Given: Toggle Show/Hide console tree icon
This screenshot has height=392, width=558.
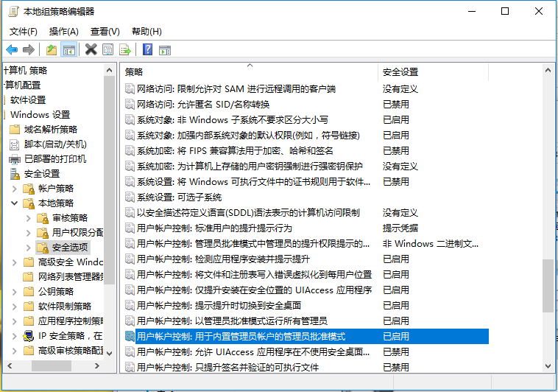Looking at the screenshot, I should click(68, 49).
